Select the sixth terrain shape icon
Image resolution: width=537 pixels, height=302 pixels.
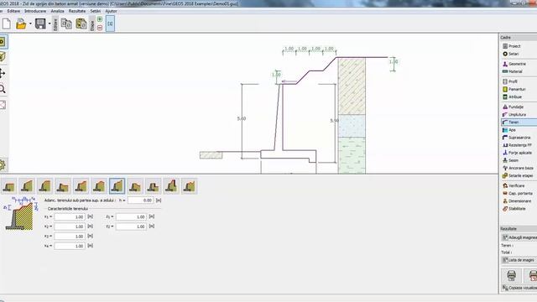(x=99, y=186)
